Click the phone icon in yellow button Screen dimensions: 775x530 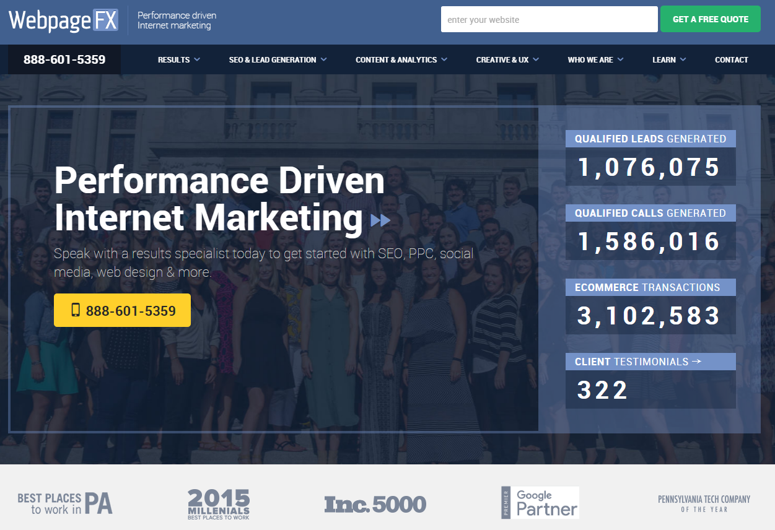tap(76, 310)
